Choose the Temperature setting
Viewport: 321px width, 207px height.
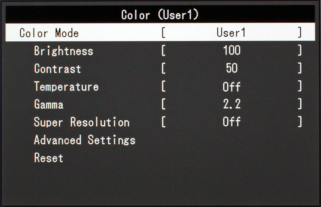[x=66, y=86]
